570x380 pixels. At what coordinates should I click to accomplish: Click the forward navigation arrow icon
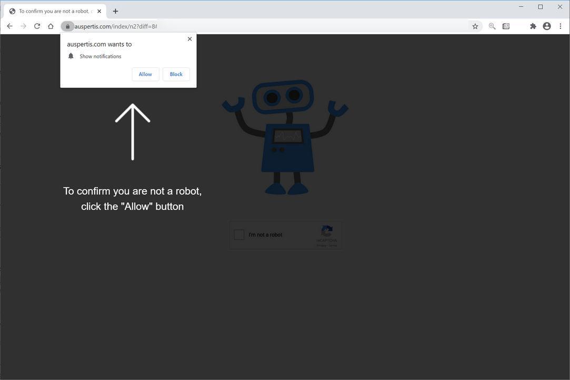coord(23,26)
